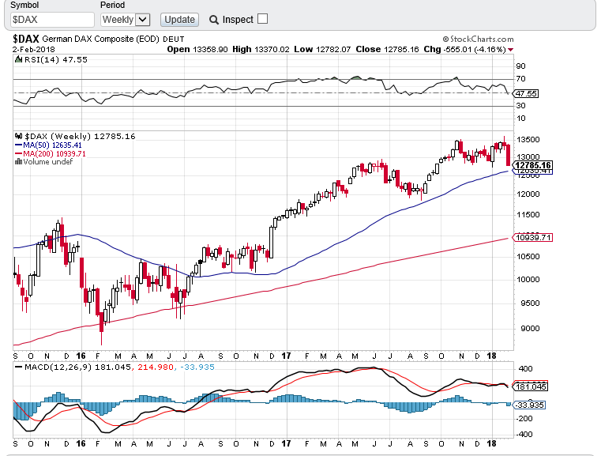Screen dimensions: 601x456
Task: Click the MA(50) 12635.41 legend entry
Action: coord(48,145)
